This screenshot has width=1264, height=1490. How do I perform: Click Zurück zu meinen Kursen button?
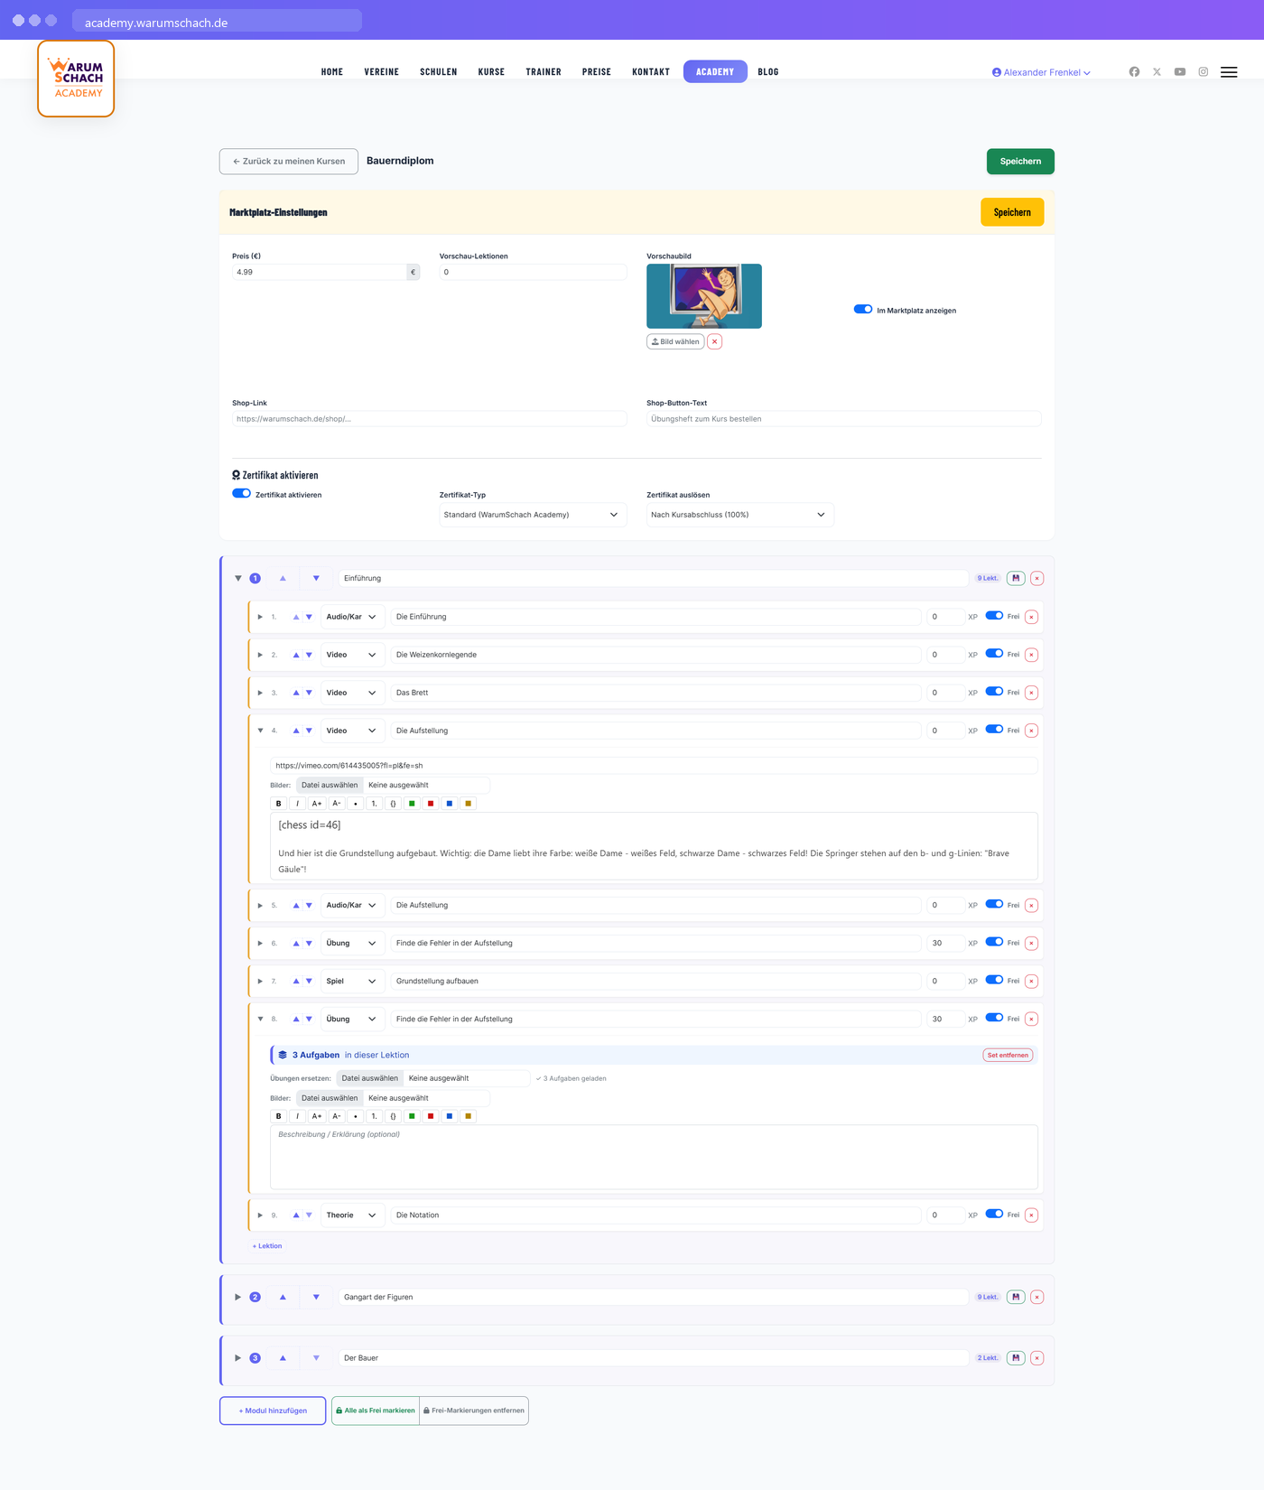(289, 162)
